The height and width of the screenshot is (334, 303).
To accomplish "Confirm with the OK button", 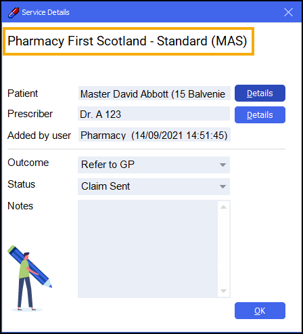I will pos(260,310).
